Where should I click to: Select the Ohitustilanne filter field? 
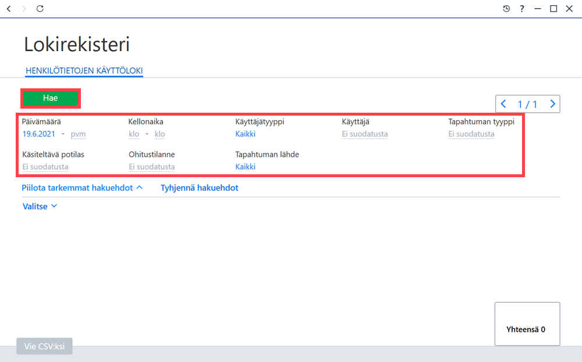point(152,167)
